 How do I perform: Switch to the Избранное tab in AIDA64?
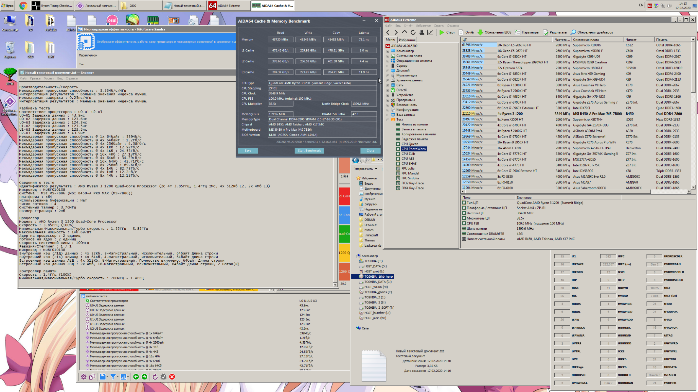coord(407,40)
